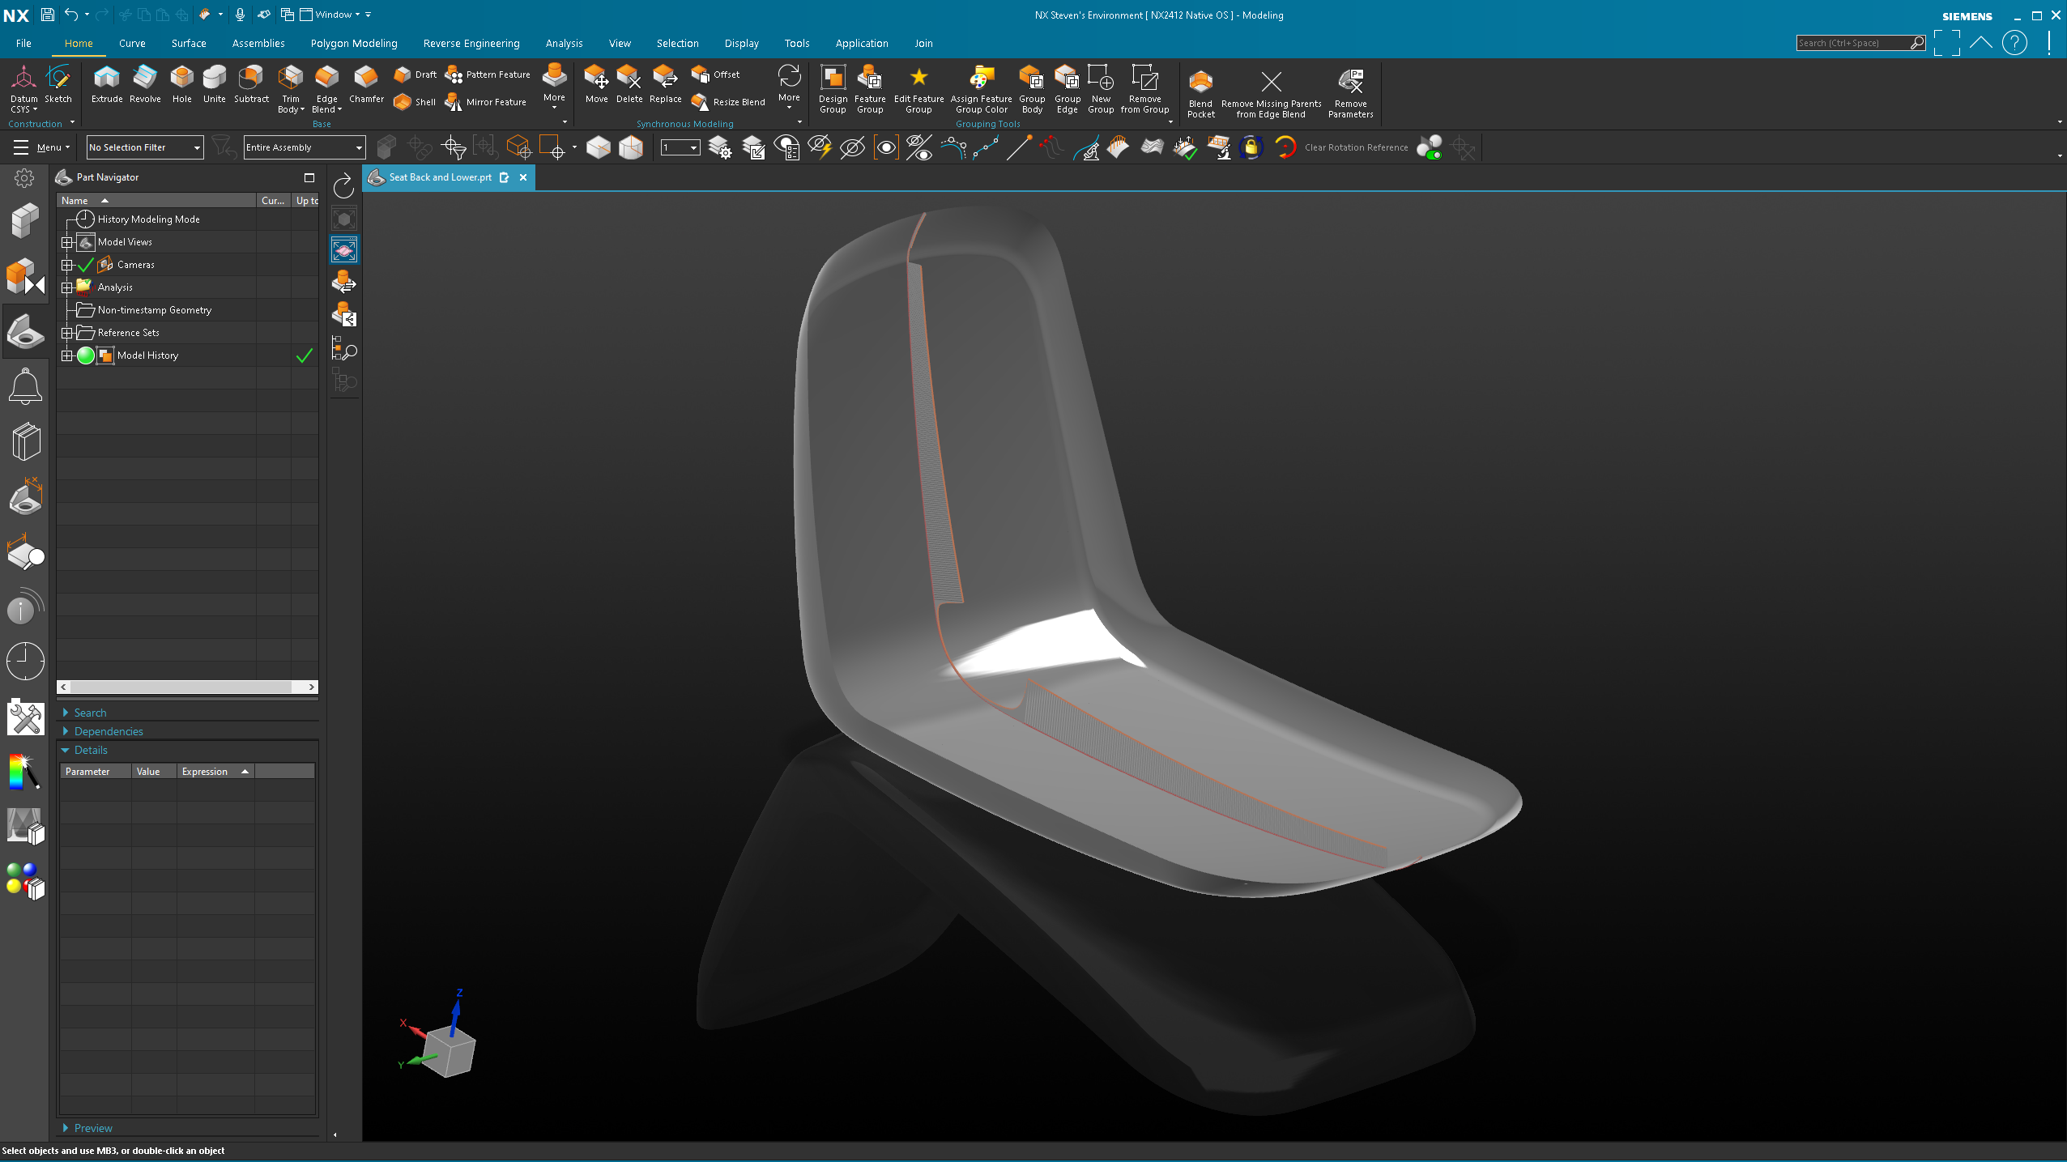Viewport: 2067px width, 1162px height.
Task: Expand the Dependencies section
Action: point(109,731)
